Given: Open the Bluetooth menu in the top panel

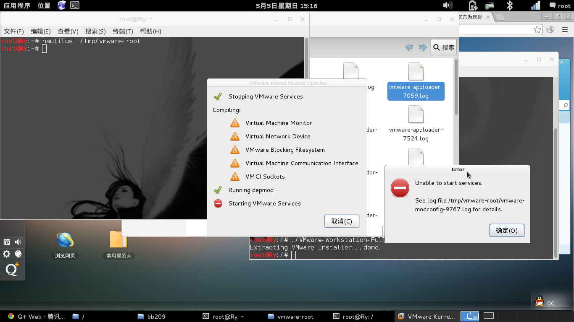Looking at the screenshot, I should (x=510, y=5).
